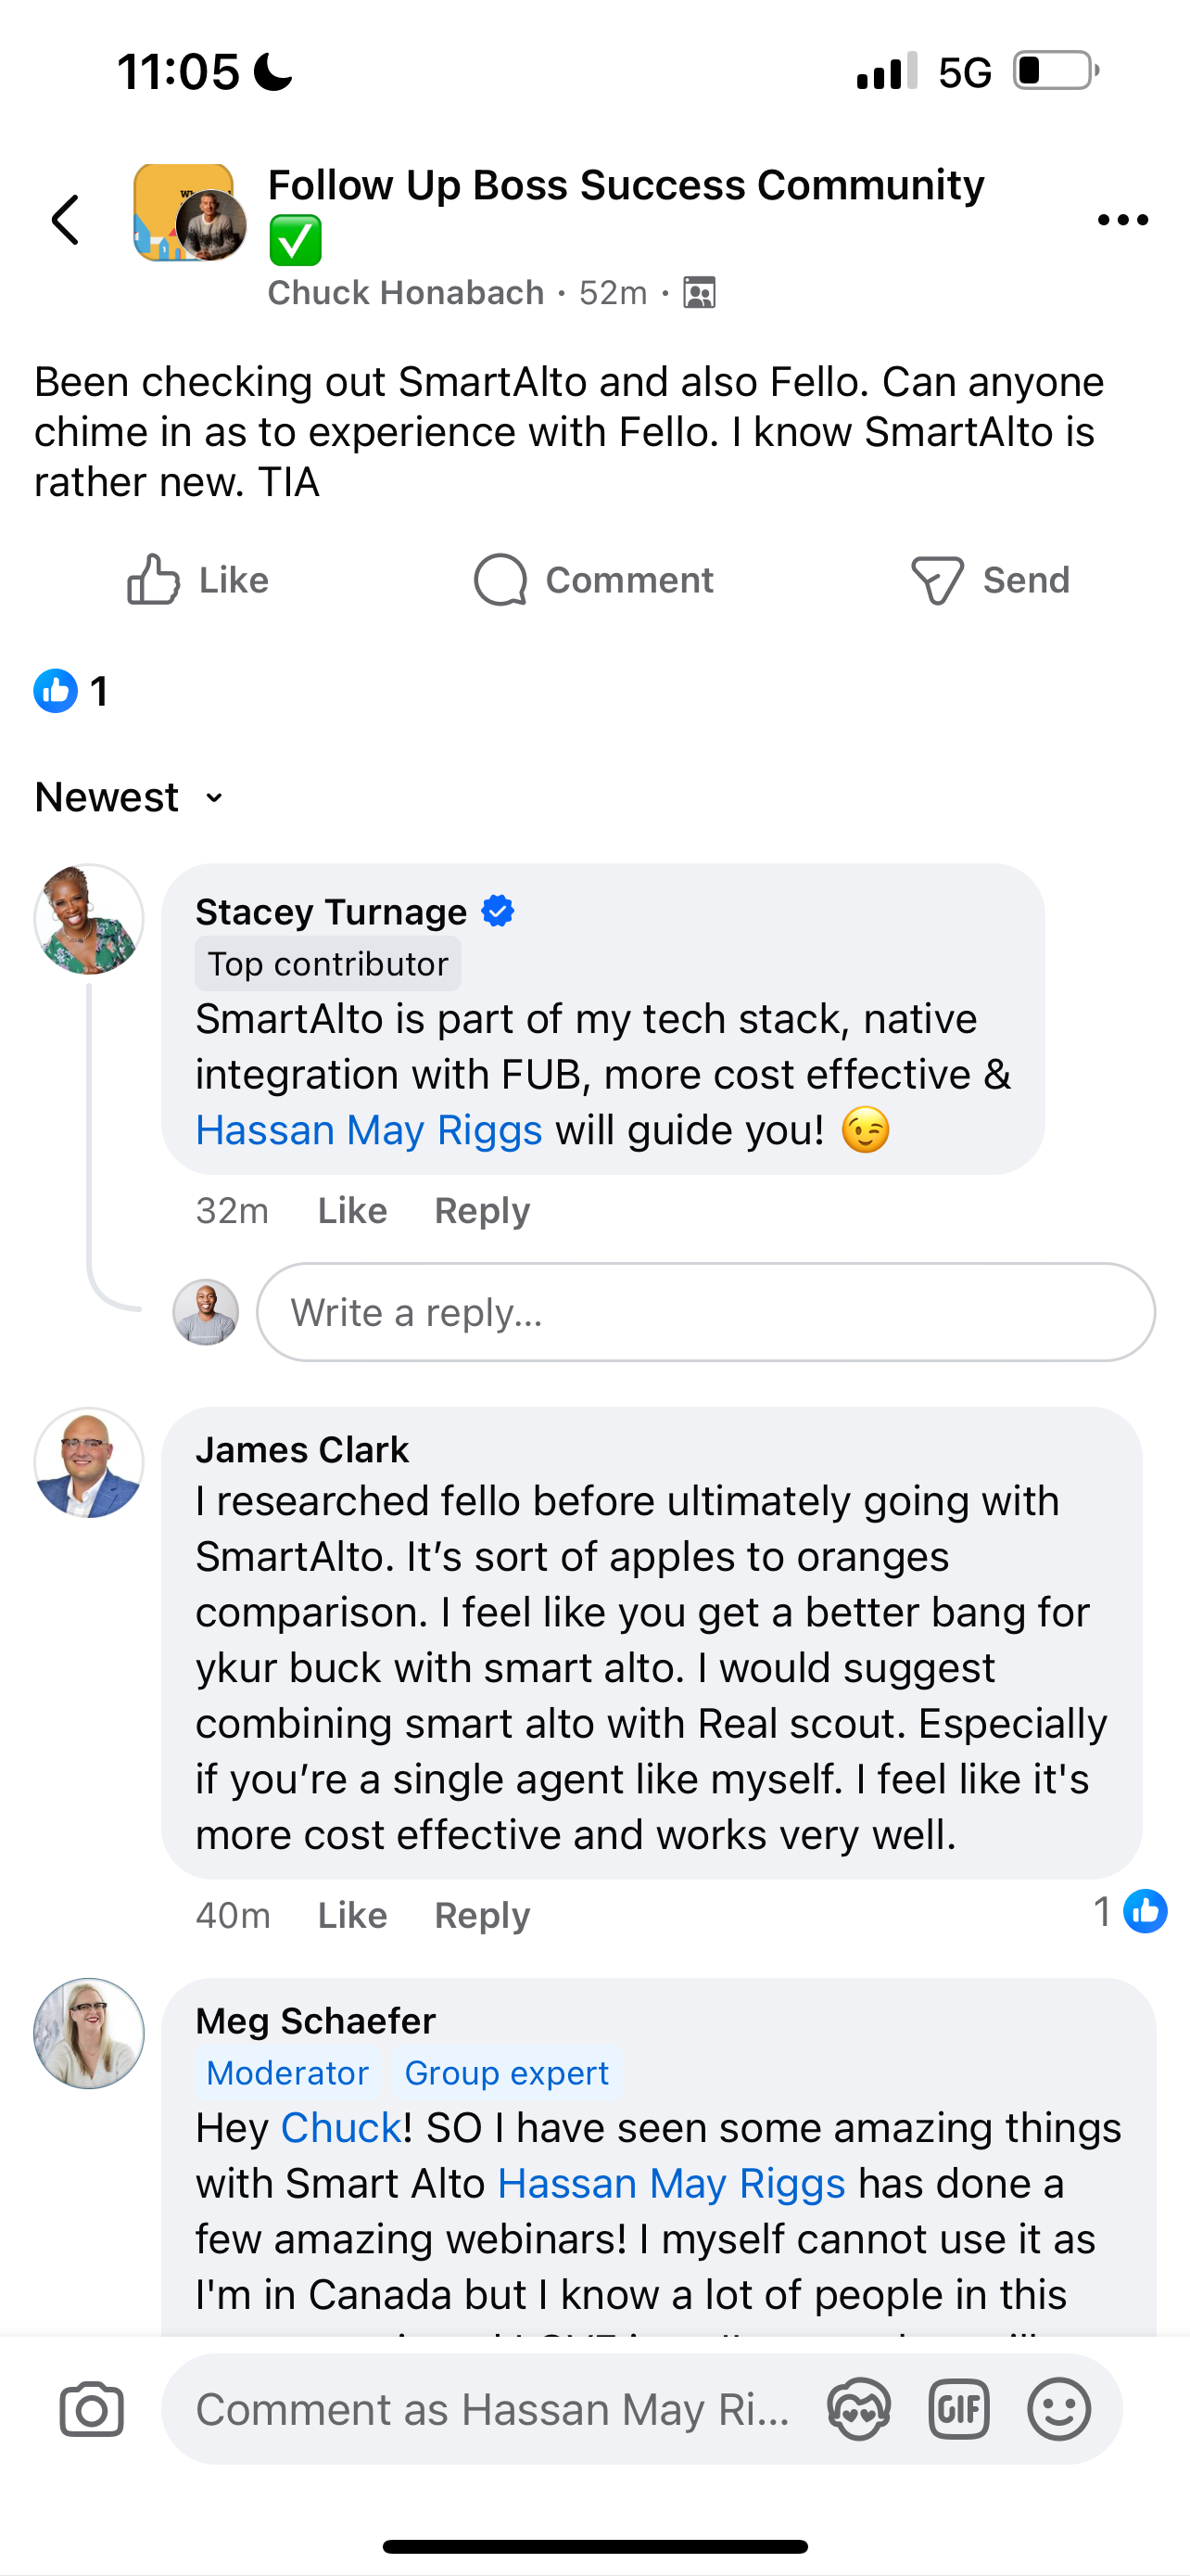Tap the camera icon in comment bar
The width and height of the screenshot is (1190, 2576).
(91, 2409)
